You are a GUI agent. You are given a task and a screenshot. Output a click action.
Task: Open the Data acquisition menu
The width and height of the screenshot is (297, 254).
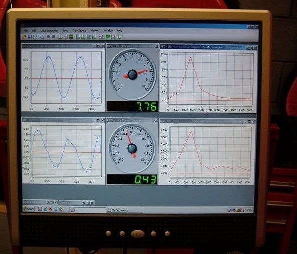49,31
